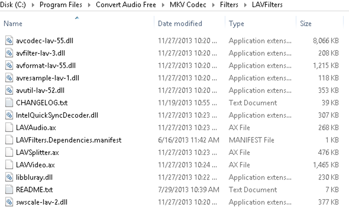
Task: Sort files by the Name column
Action: [x=13, y=24]
